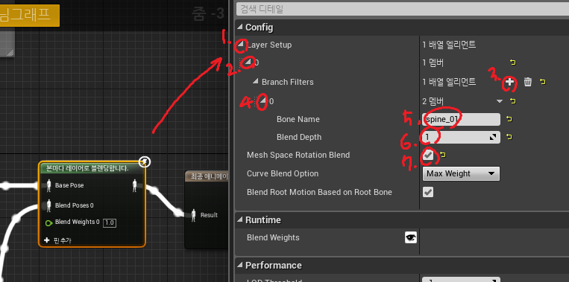
Task: Collapse Layer Setup element 0
Action: [248, 63]
